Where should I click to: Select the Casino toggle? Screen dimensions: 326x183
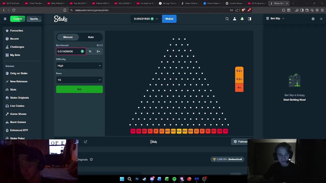(x=18, y=19)
